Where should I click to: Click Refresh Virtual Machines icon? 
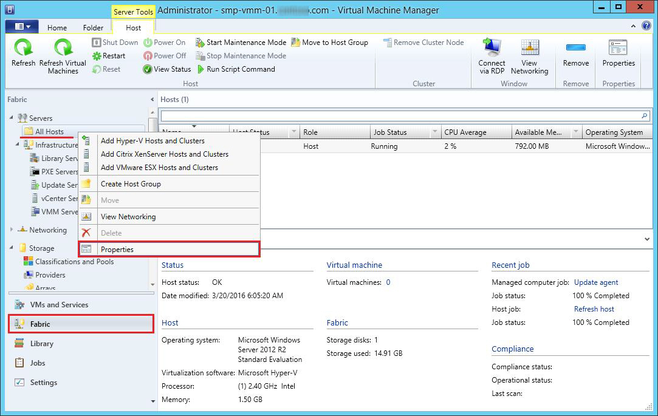click(63, 49)
